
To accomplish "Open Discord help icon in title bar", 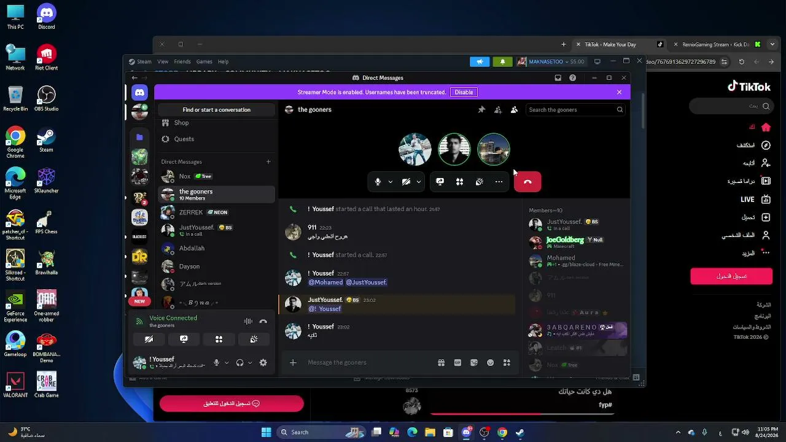I will 572,78.
